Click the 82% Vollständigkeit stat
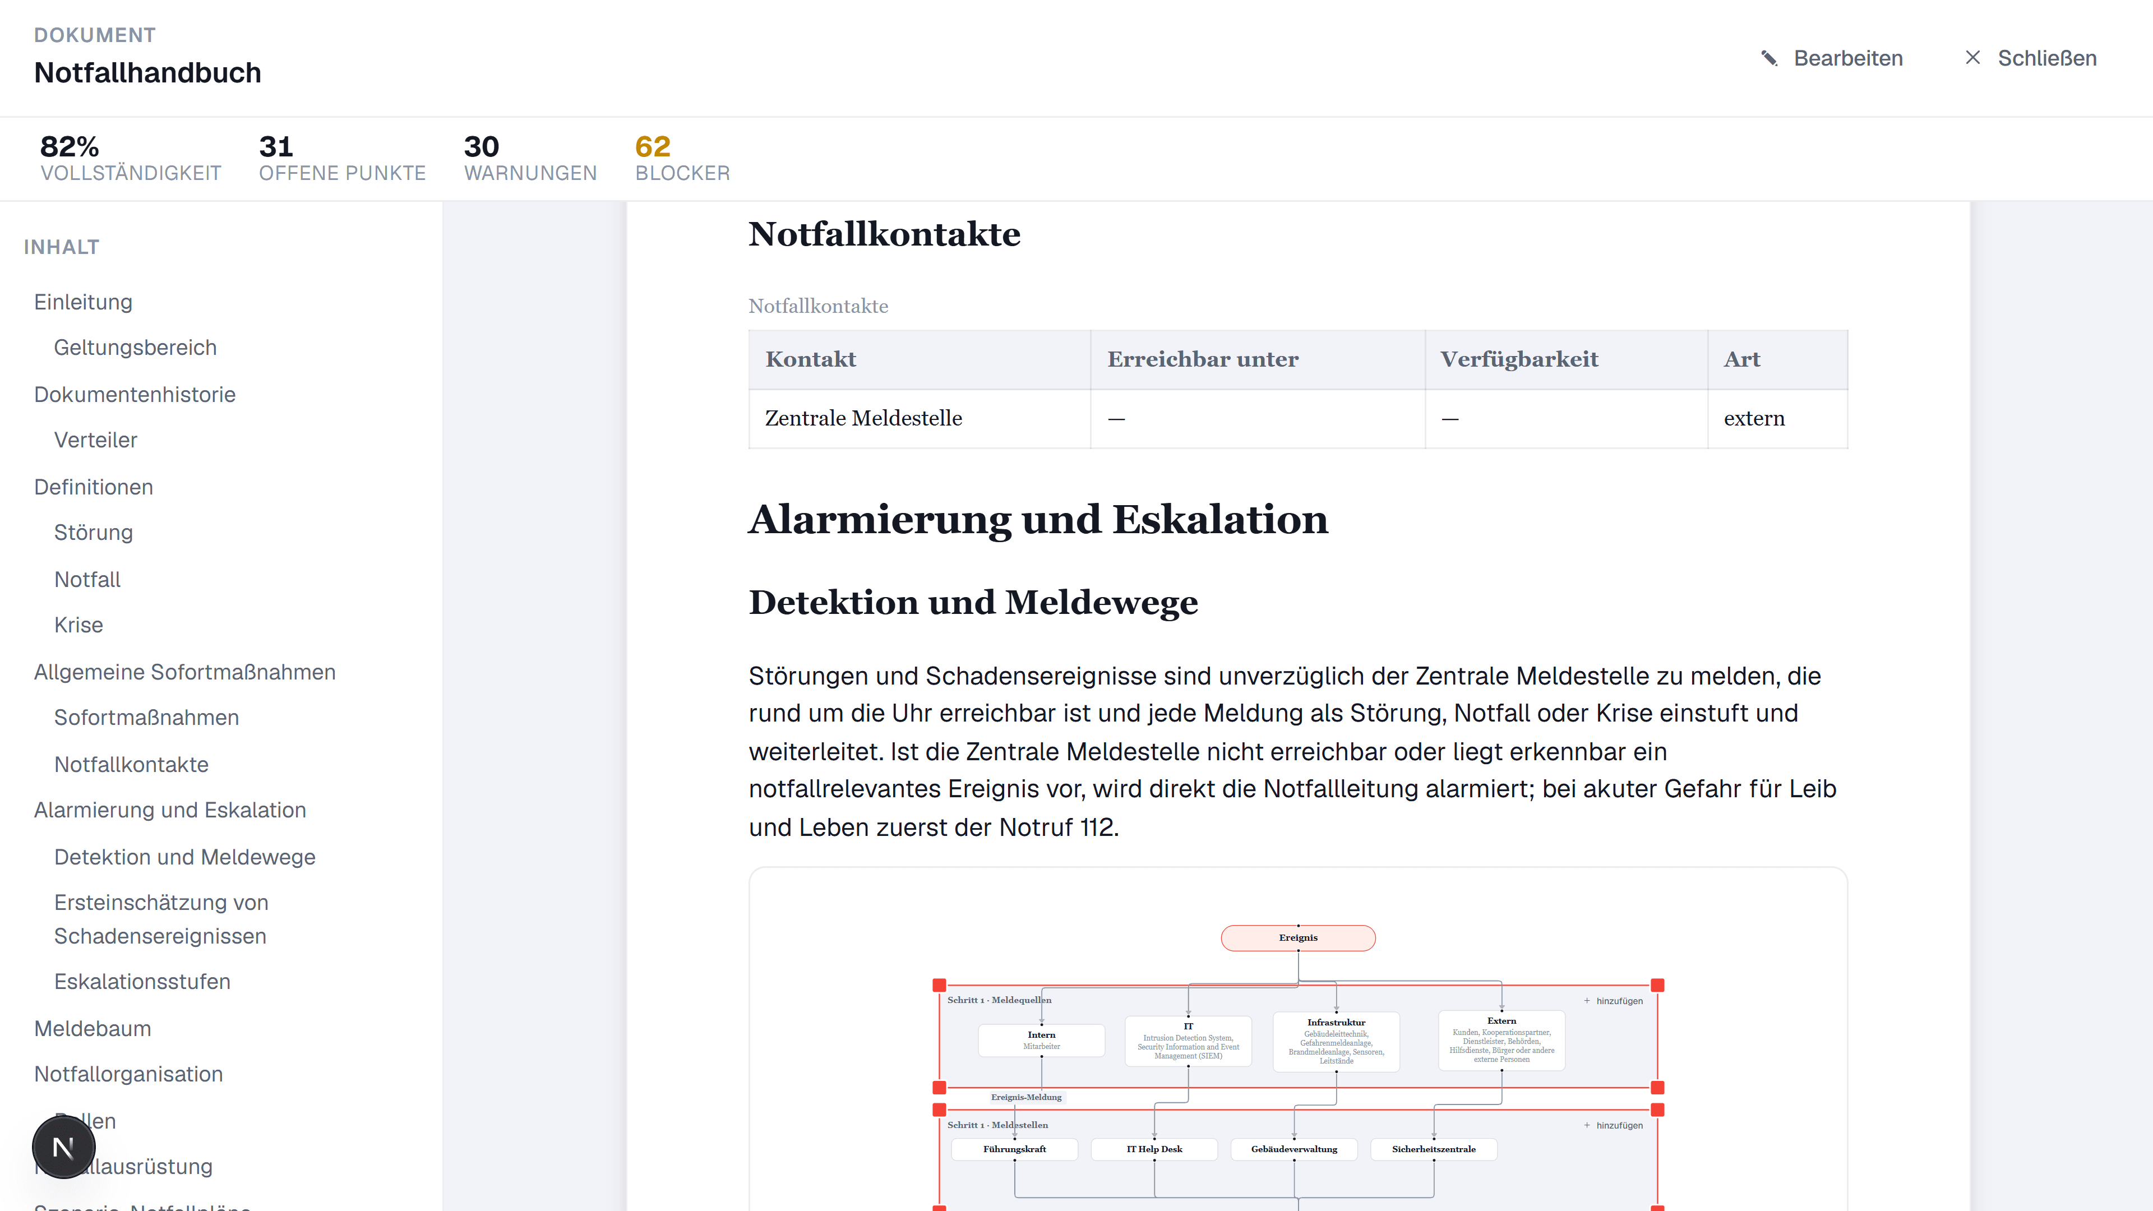The image size is (2153, 1211). pyautogui.click(x=131, y=158)
